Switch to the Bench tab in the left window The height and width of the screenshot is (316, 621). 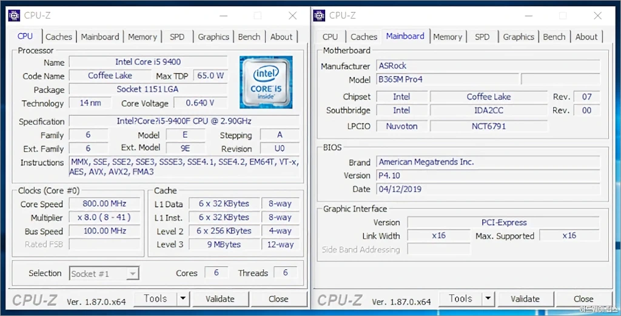(x=249, y=36)
